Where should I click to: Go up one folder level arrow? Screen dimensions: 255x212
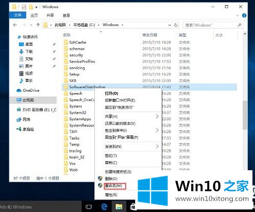click(38, 25)
